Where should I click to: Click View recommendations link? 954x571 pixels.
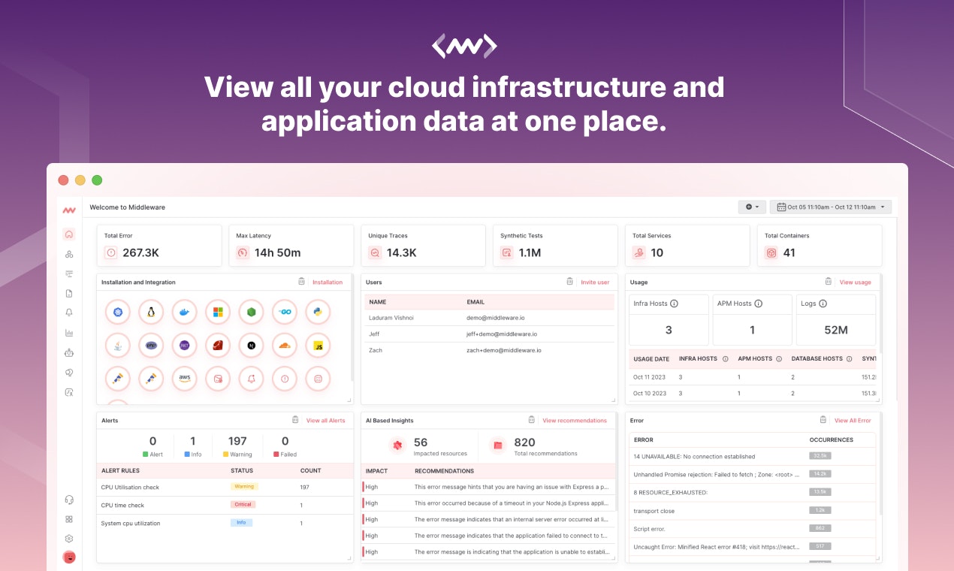(575, 421)
